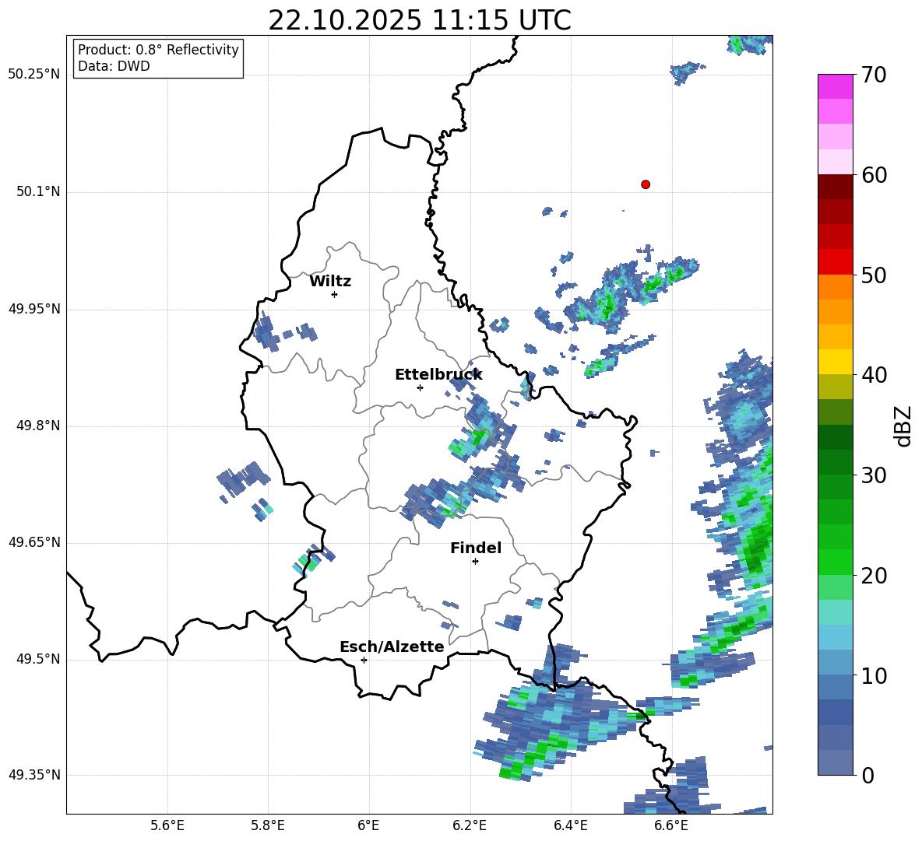
Task: Click the 20 value on the colorbar
Action: 873,575
